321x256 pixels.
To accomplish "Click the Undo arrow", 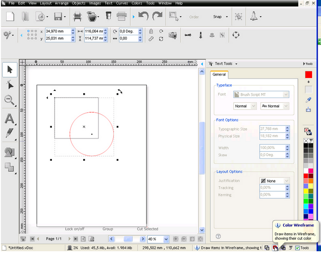I will [x=143, y=16].
